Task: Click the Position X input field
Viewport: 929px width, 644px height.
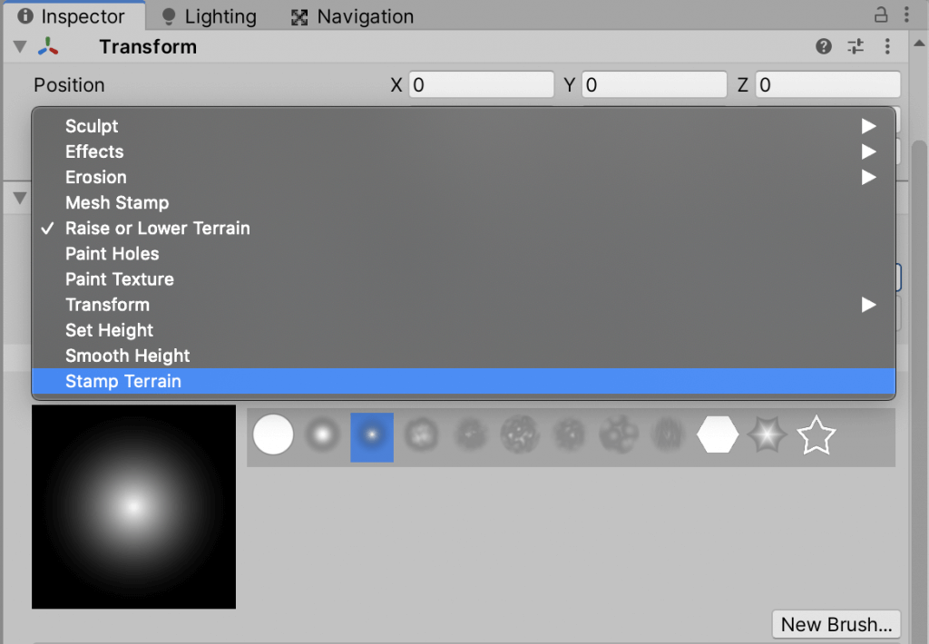Action: point(481,83)
